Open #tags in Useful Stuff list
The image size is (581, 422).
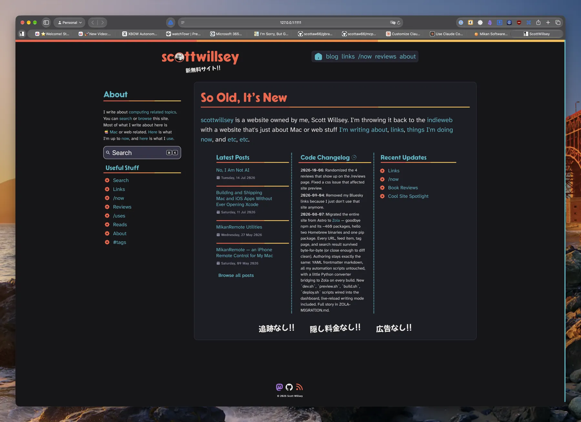coord(119,242)
